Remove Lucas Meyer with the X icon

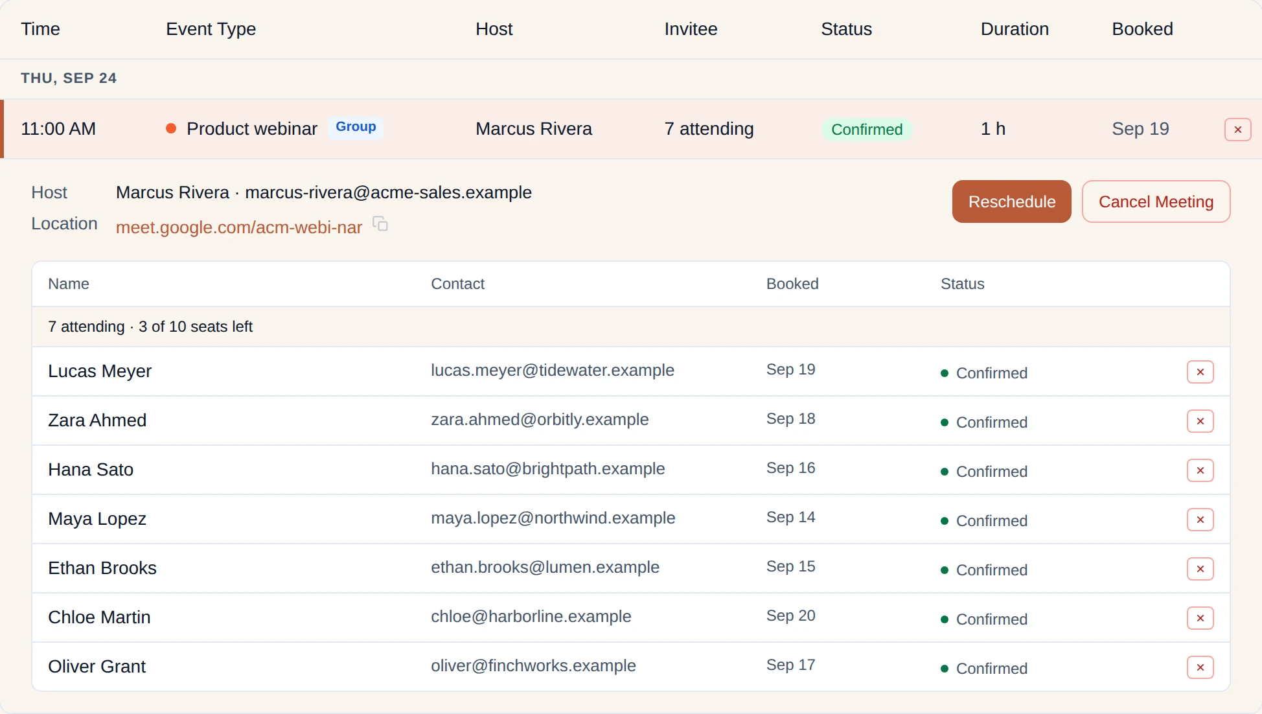pyautogui.click(x=1200, y=372)
